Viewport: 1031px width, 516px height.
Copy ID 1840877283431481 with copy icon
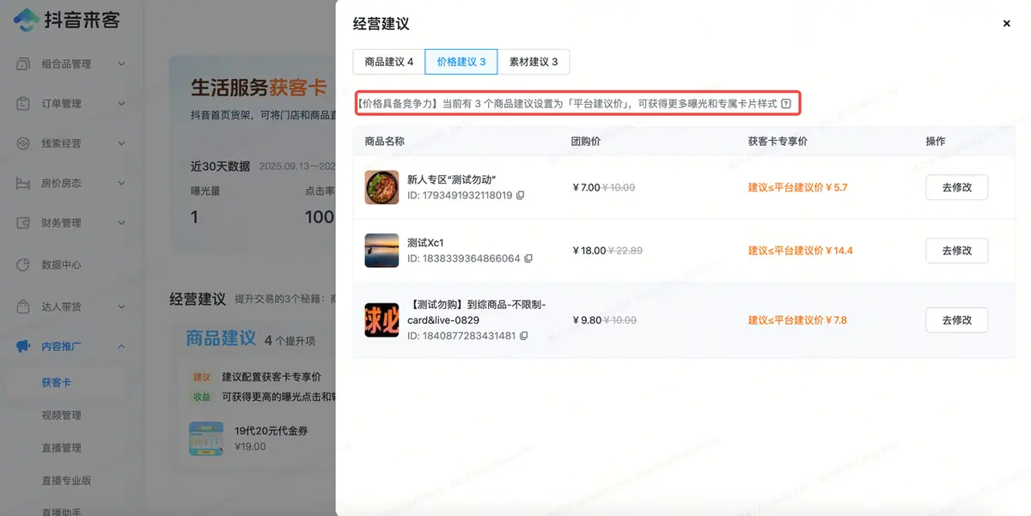(523, 336)
